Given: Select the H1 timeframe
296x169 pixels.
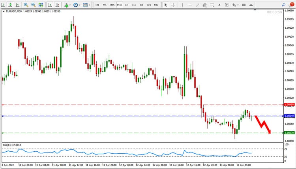Looking at the screenshot, I should pyautogui.click(x=127, y=5).
